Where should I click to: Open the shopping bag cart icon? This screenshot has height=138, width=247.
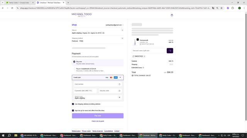coord(172,15)
